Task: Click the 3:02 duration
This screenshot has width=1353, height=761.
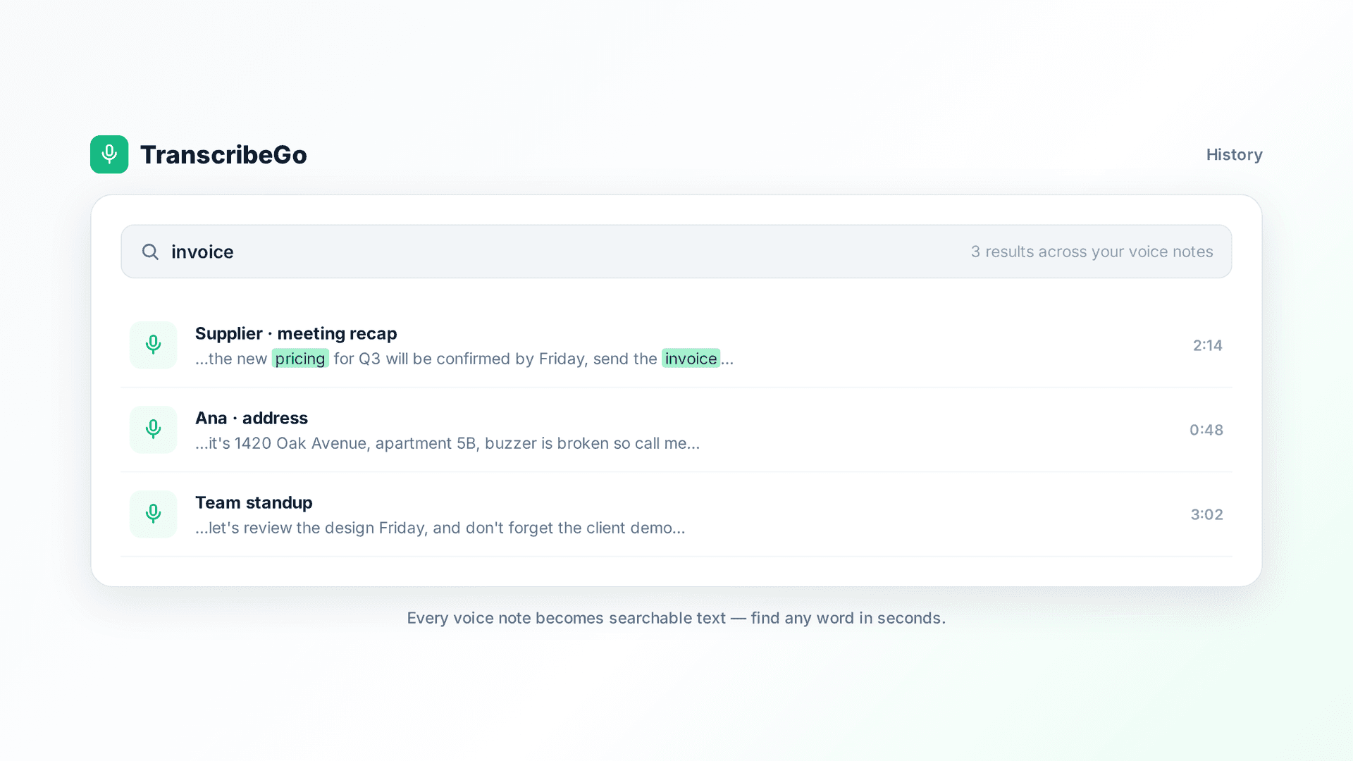Action: click(x=1206, y=514)
